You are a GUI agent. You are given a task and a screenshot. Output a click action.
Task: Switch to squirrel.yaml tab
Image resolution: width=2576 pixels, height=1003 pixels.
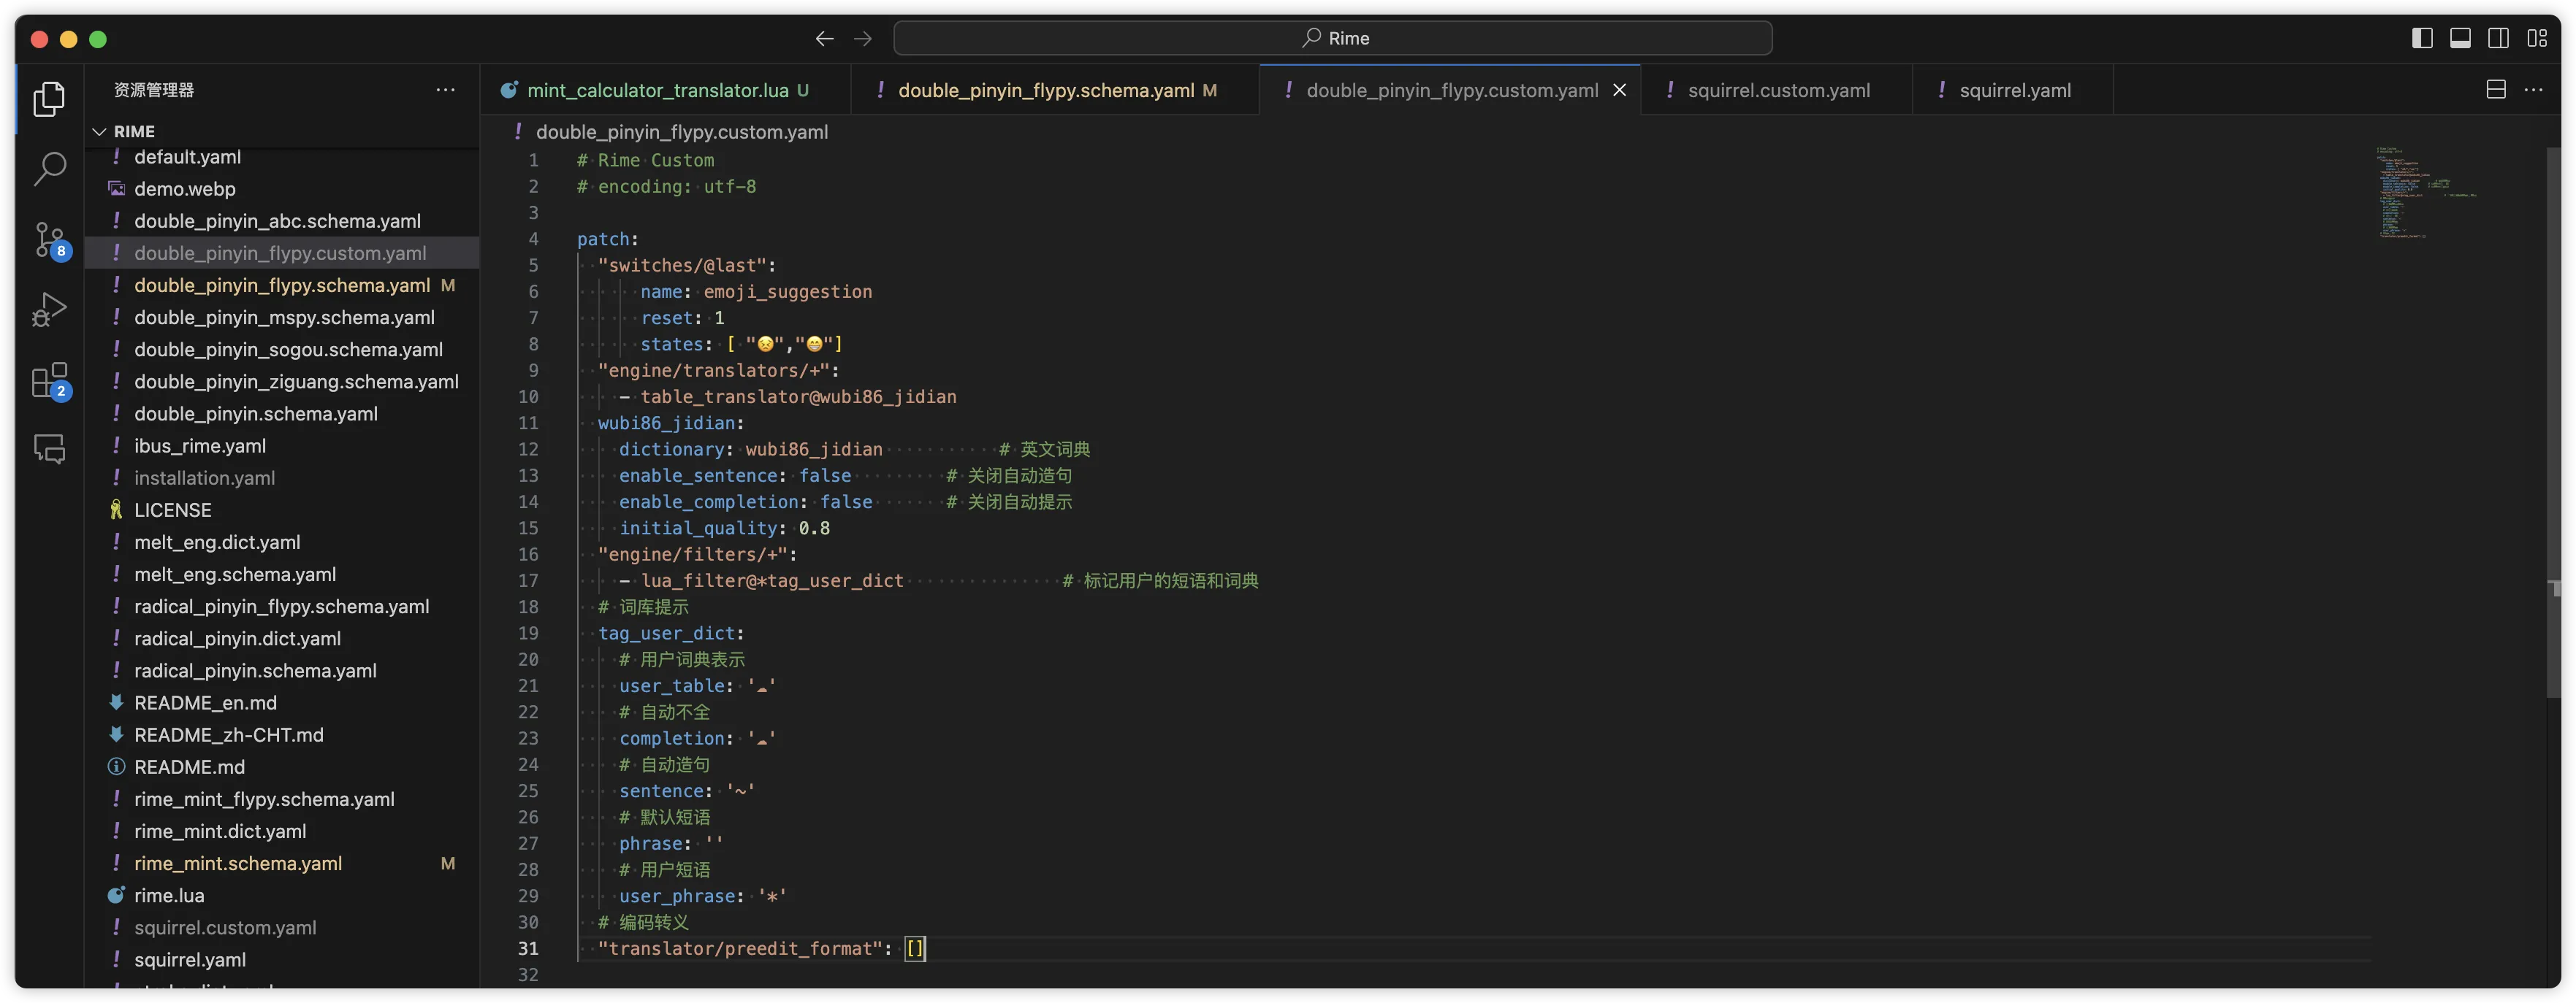click(x=2013, y=90)
